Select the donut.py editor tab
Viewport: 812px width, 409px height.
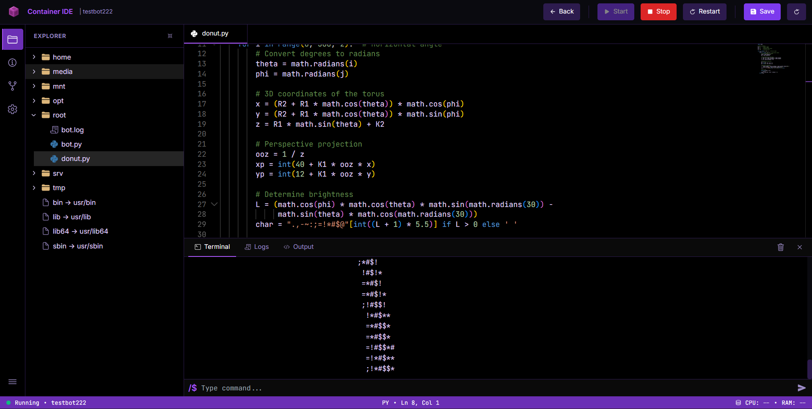point(215,33)
